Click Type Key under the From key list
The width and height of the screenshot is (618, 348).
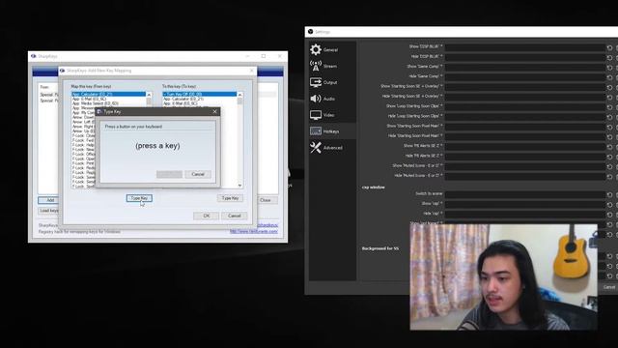point(139,198)
